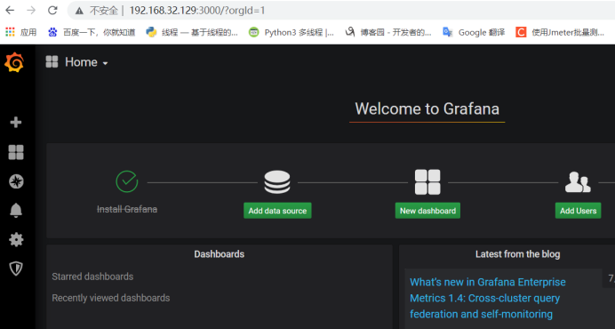Click Recently viewed dashboards text
Viewport: 615px width, 329px height.
(x=111, y=298)
